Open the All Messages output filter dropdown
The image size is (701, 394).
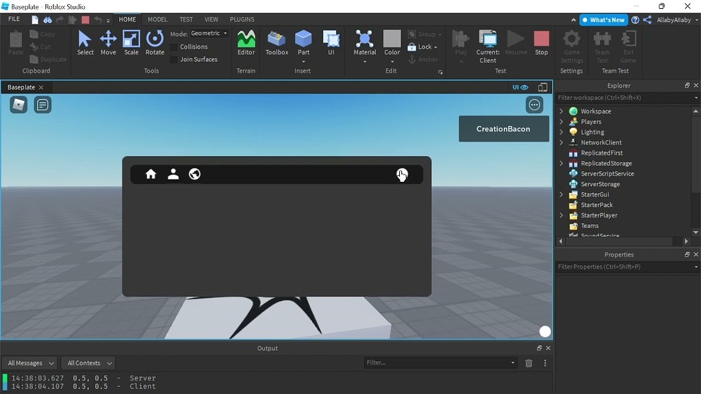point(29,363)
